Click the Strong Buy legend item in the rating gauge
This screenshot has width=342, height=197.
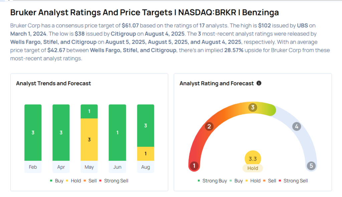pyautogui.click(x=212, y=181)
